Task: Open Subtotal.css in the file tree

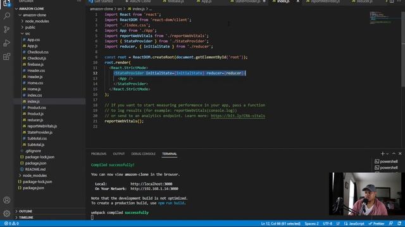Action: (37, 139)
